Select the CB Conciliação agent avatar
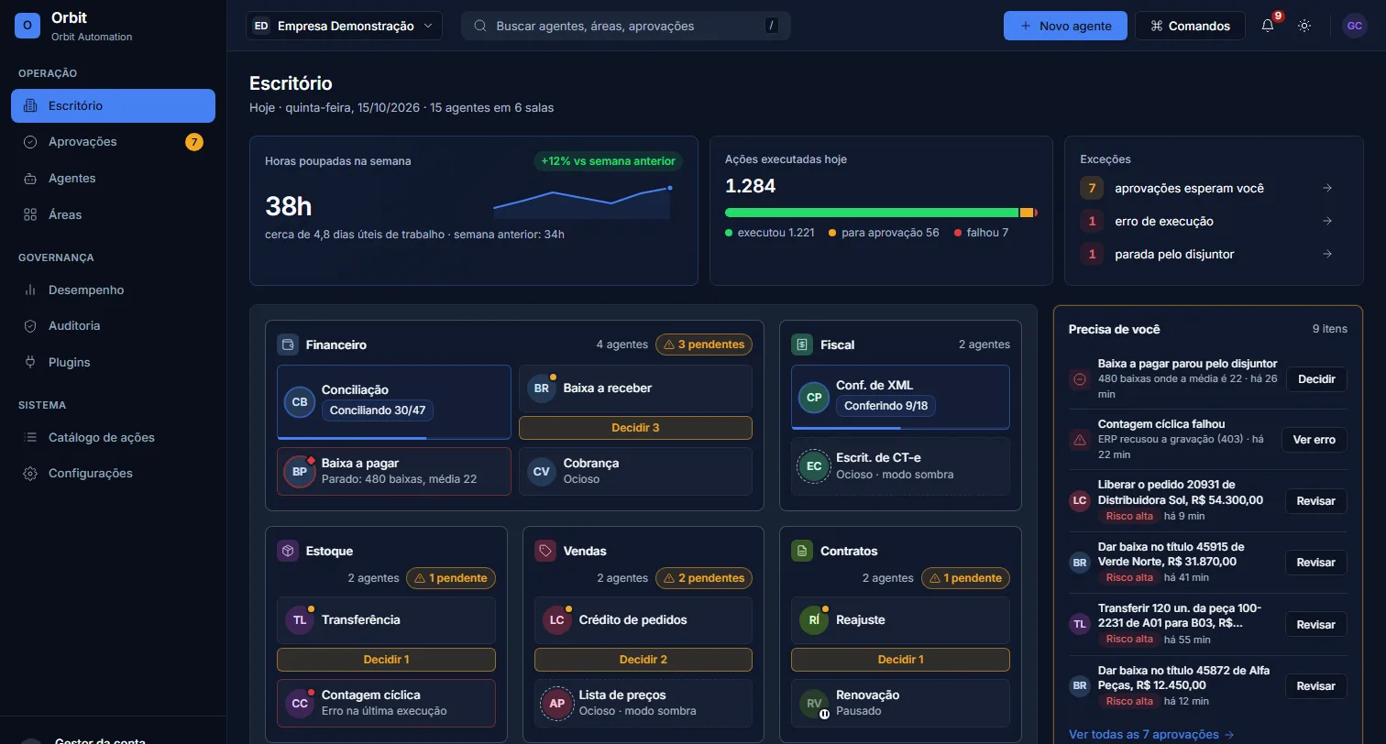The height and width of the screenshot is (744, 1386). tap(300, 402)
